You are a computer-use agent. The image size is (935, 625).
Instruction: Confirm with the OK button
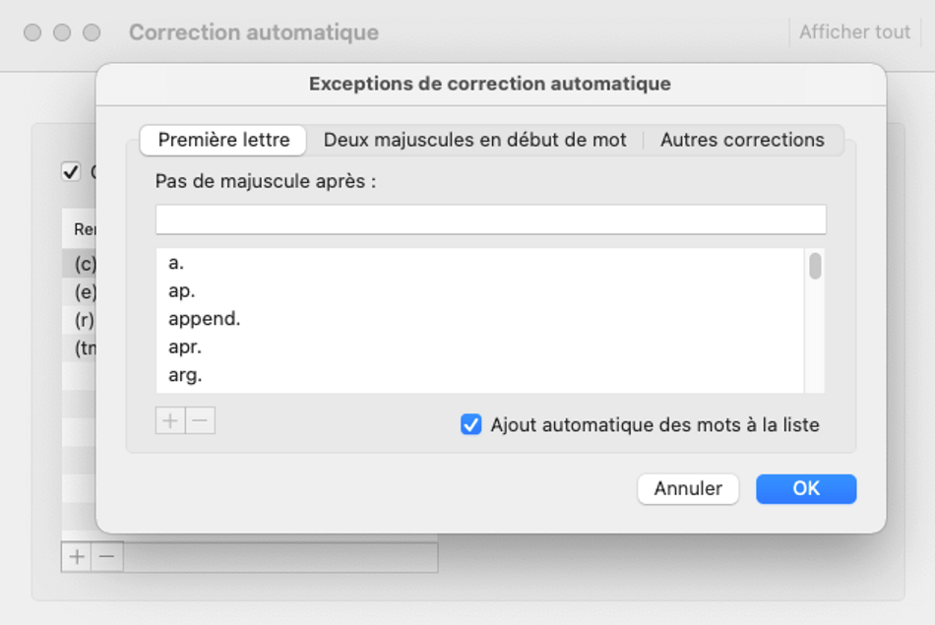coord(806,488)
